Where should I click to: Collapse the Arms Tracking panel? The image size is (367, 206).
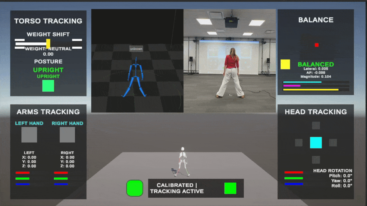pos(48,112)
